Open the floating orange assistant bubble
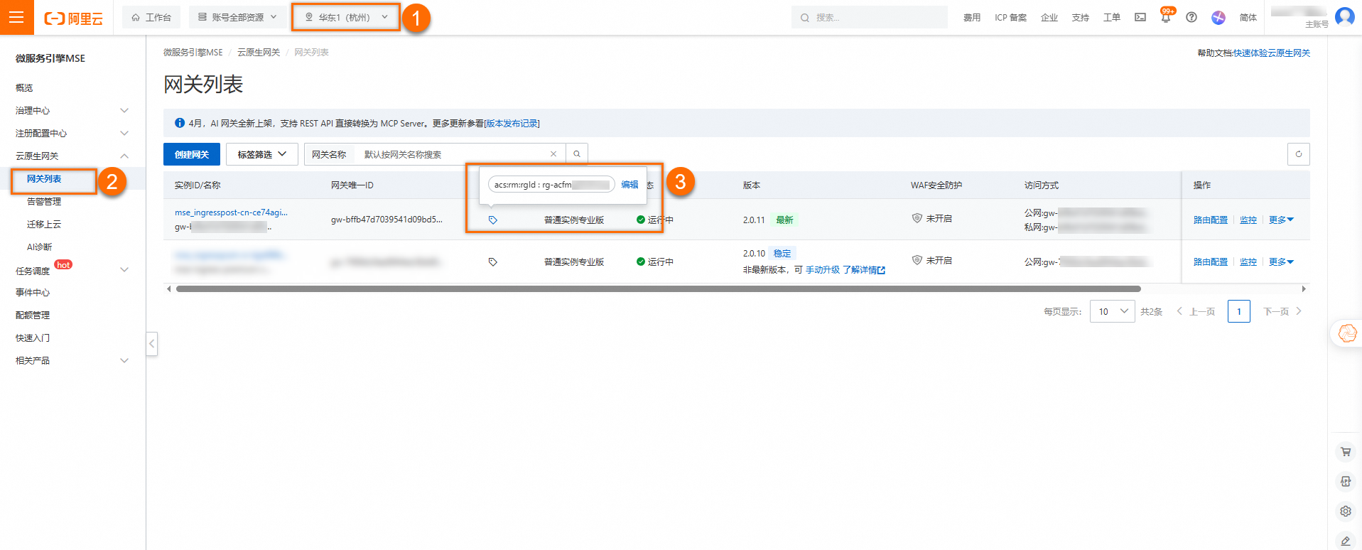The height and width of the screenshot is (550, 1362). pos(1347,333)
